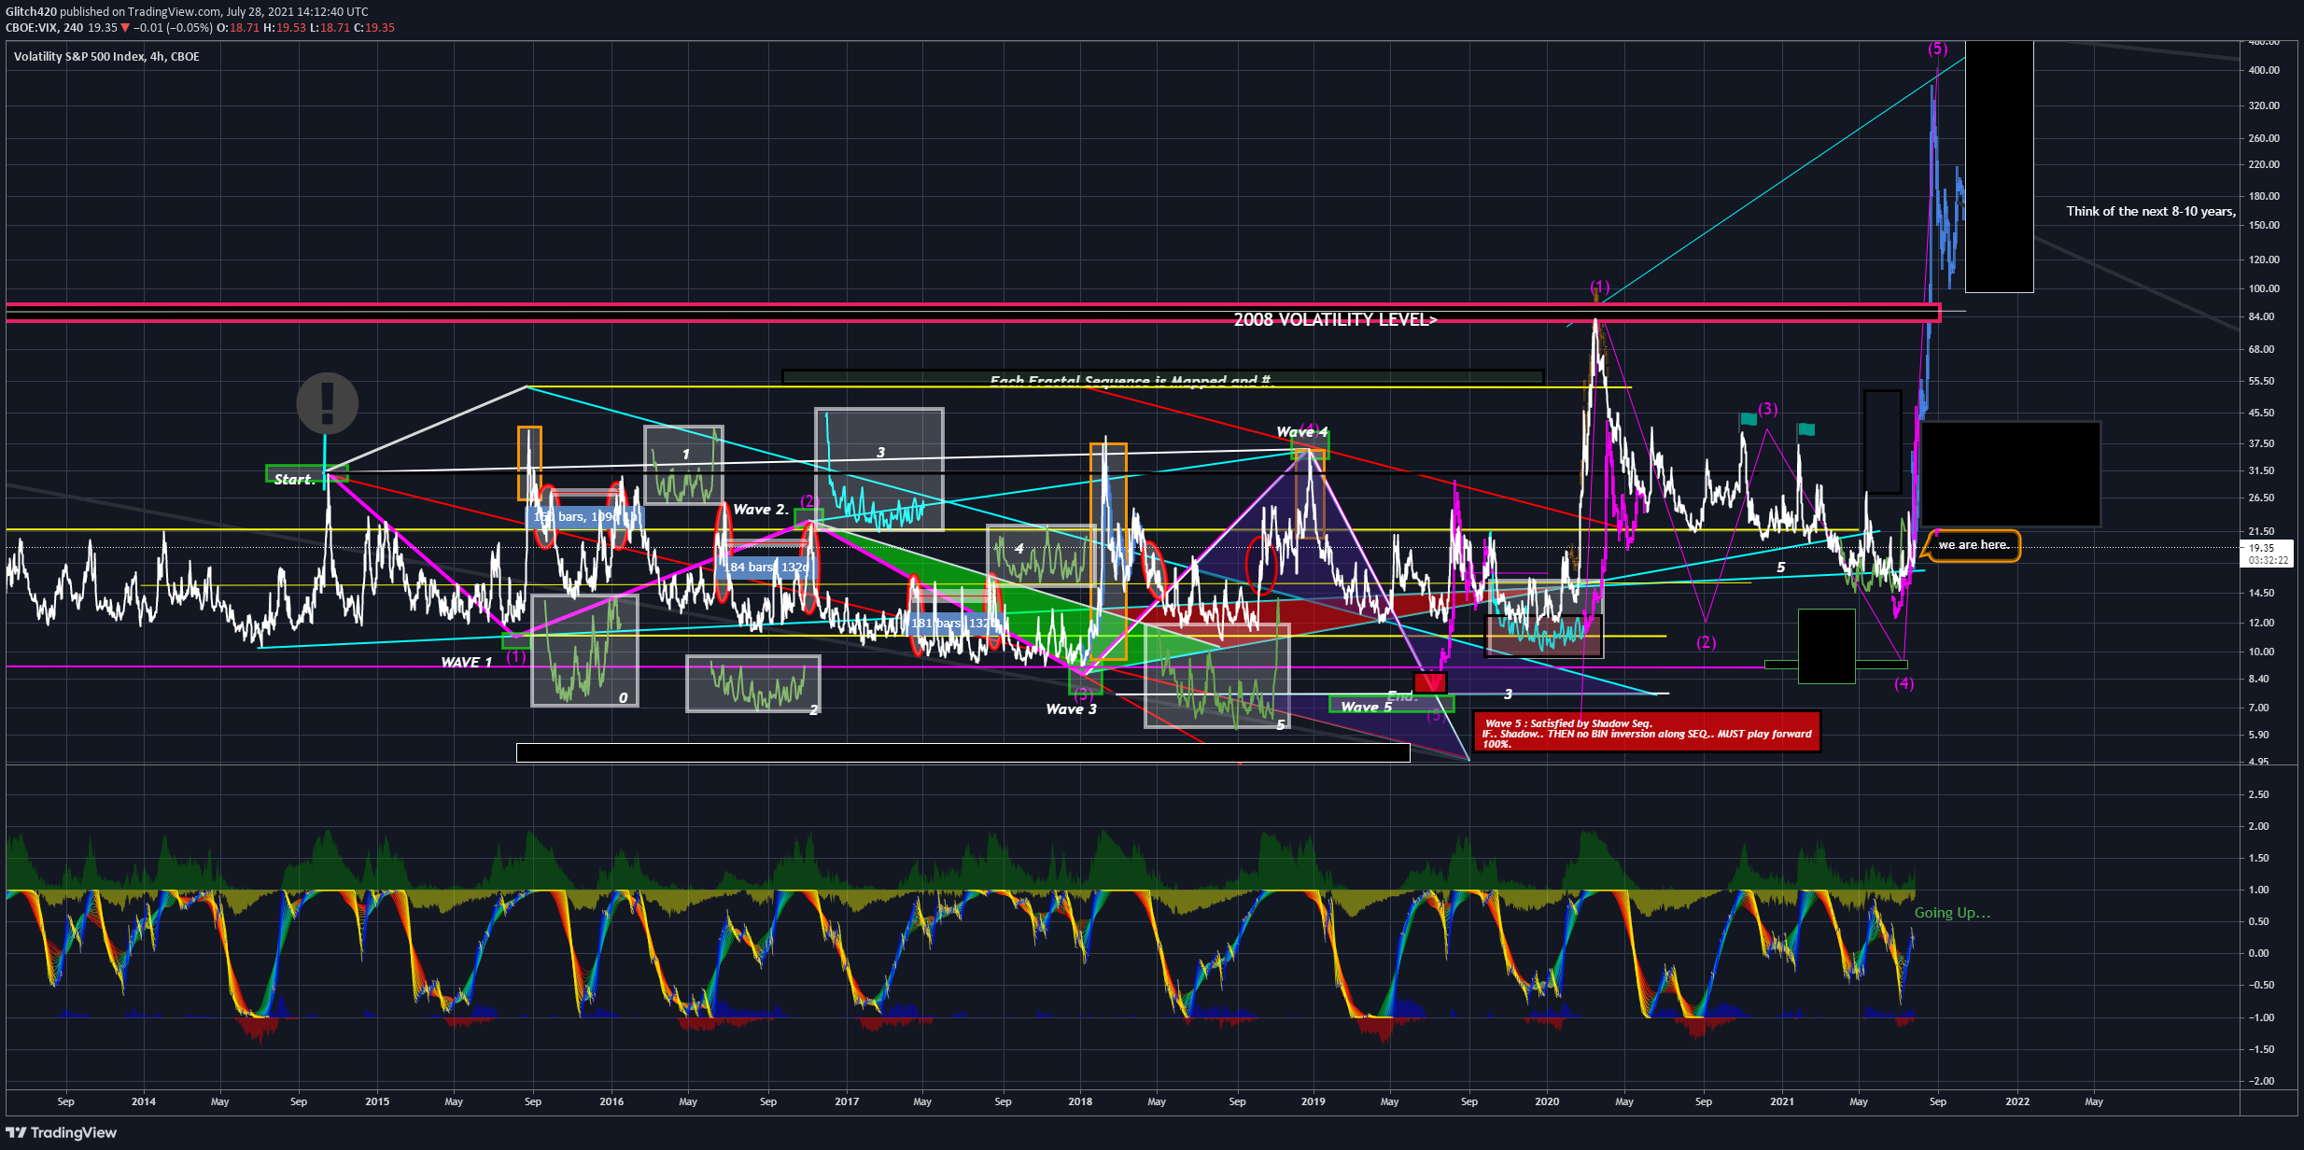Select the pink (2) label below 2020 zigzag
2304x1150 pixels.
(x=1706, y=641)
